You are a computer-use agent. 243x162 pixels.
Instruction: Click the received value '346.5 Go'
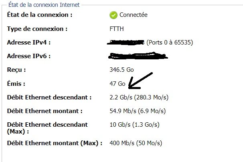point(121,70)
